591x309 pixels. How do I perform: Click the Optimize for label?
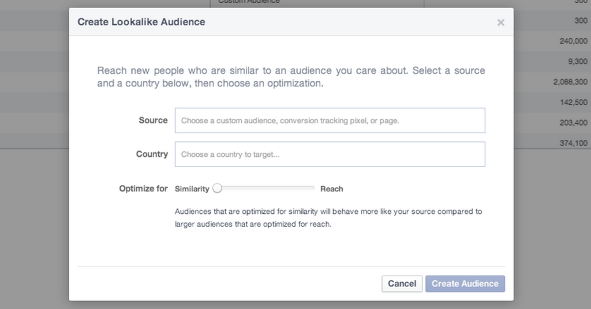[x=143, y=189]
